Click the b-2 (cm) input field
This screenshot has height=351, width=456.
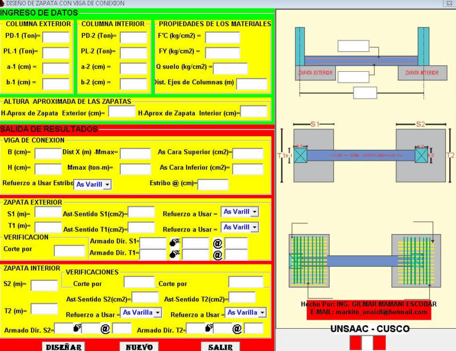coord(134,84)
